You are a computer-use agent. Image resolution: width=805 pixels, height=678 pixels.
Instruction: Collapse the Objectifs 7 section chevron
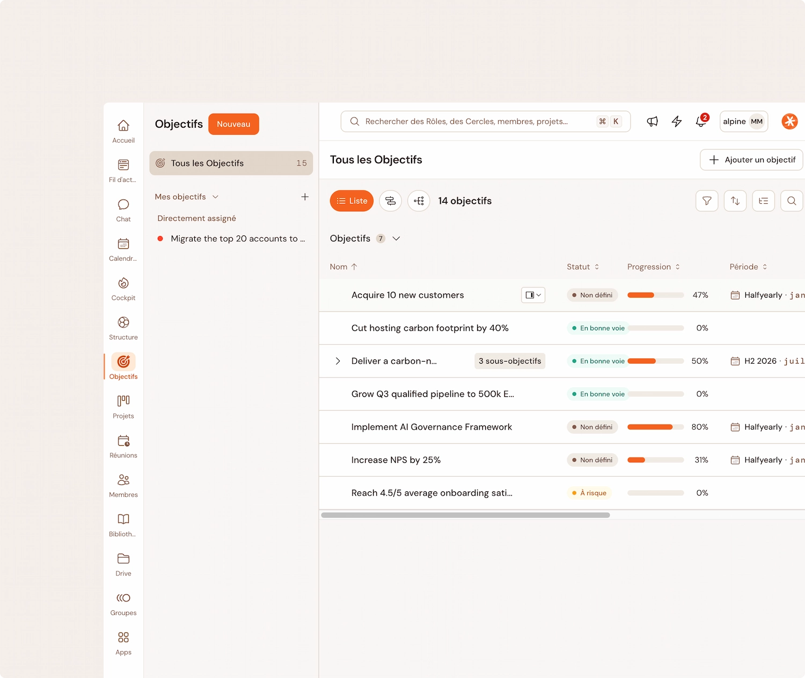(396, 238)
